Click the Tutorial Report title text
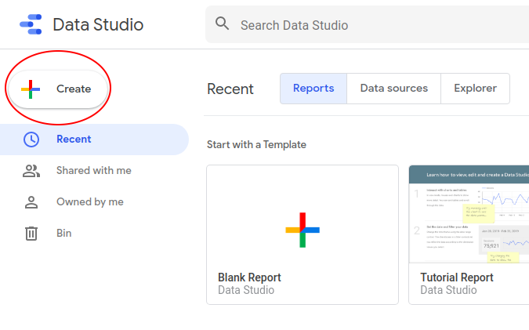 click(x=456, y=277)
